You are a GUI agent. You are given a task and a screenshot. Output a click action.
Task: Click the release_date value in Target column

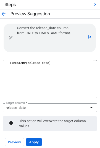16,108
